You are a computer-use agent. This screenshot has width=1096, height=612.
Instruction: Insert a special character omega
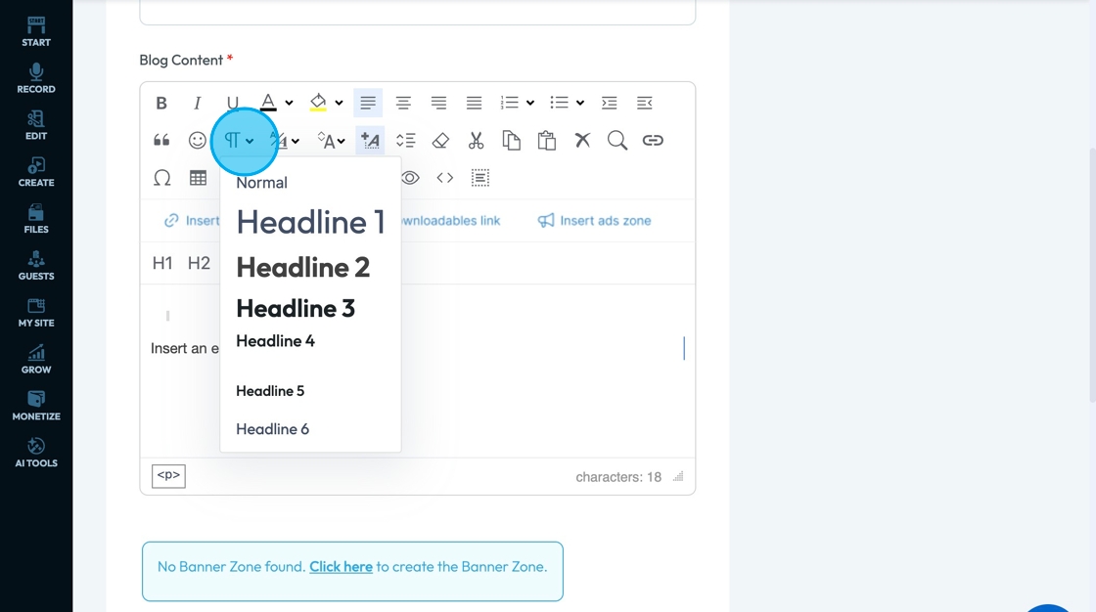[x=162, y=178]
